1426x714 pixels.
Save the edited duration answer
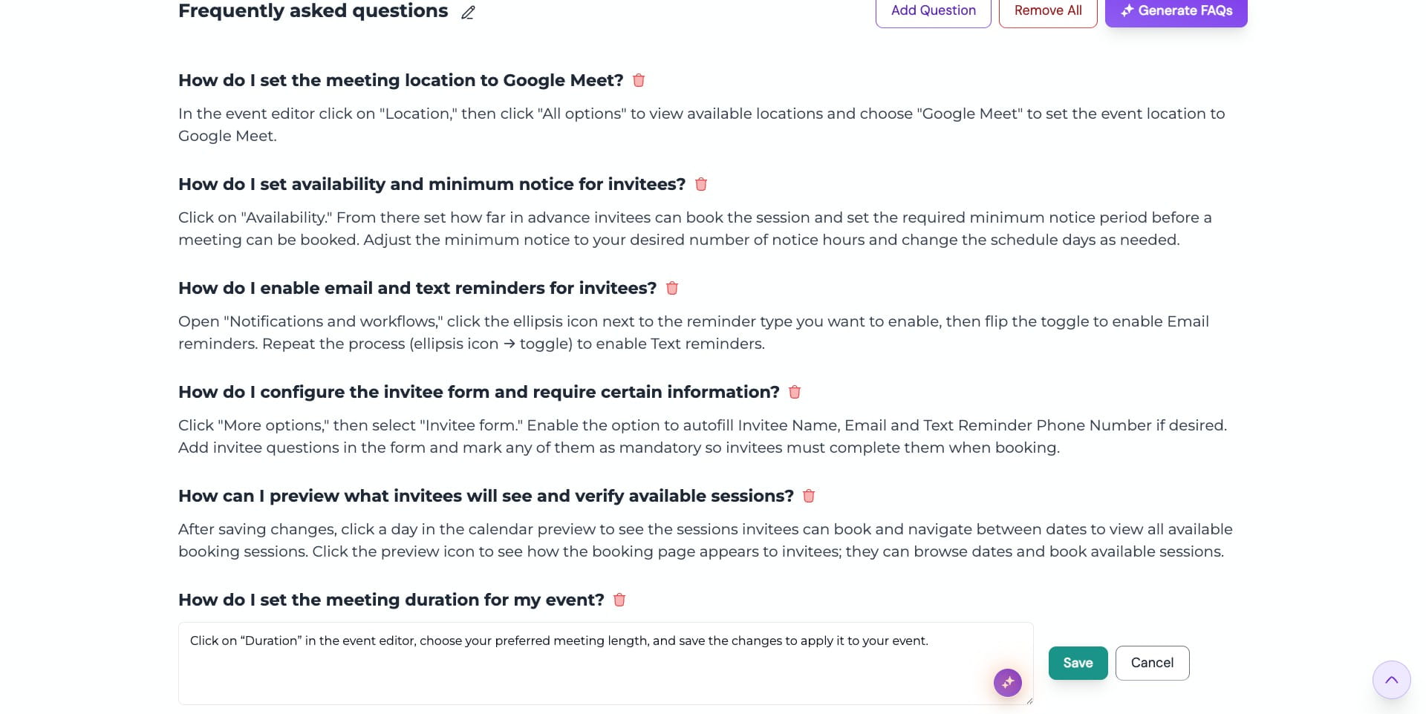[x=1078, y=663]
